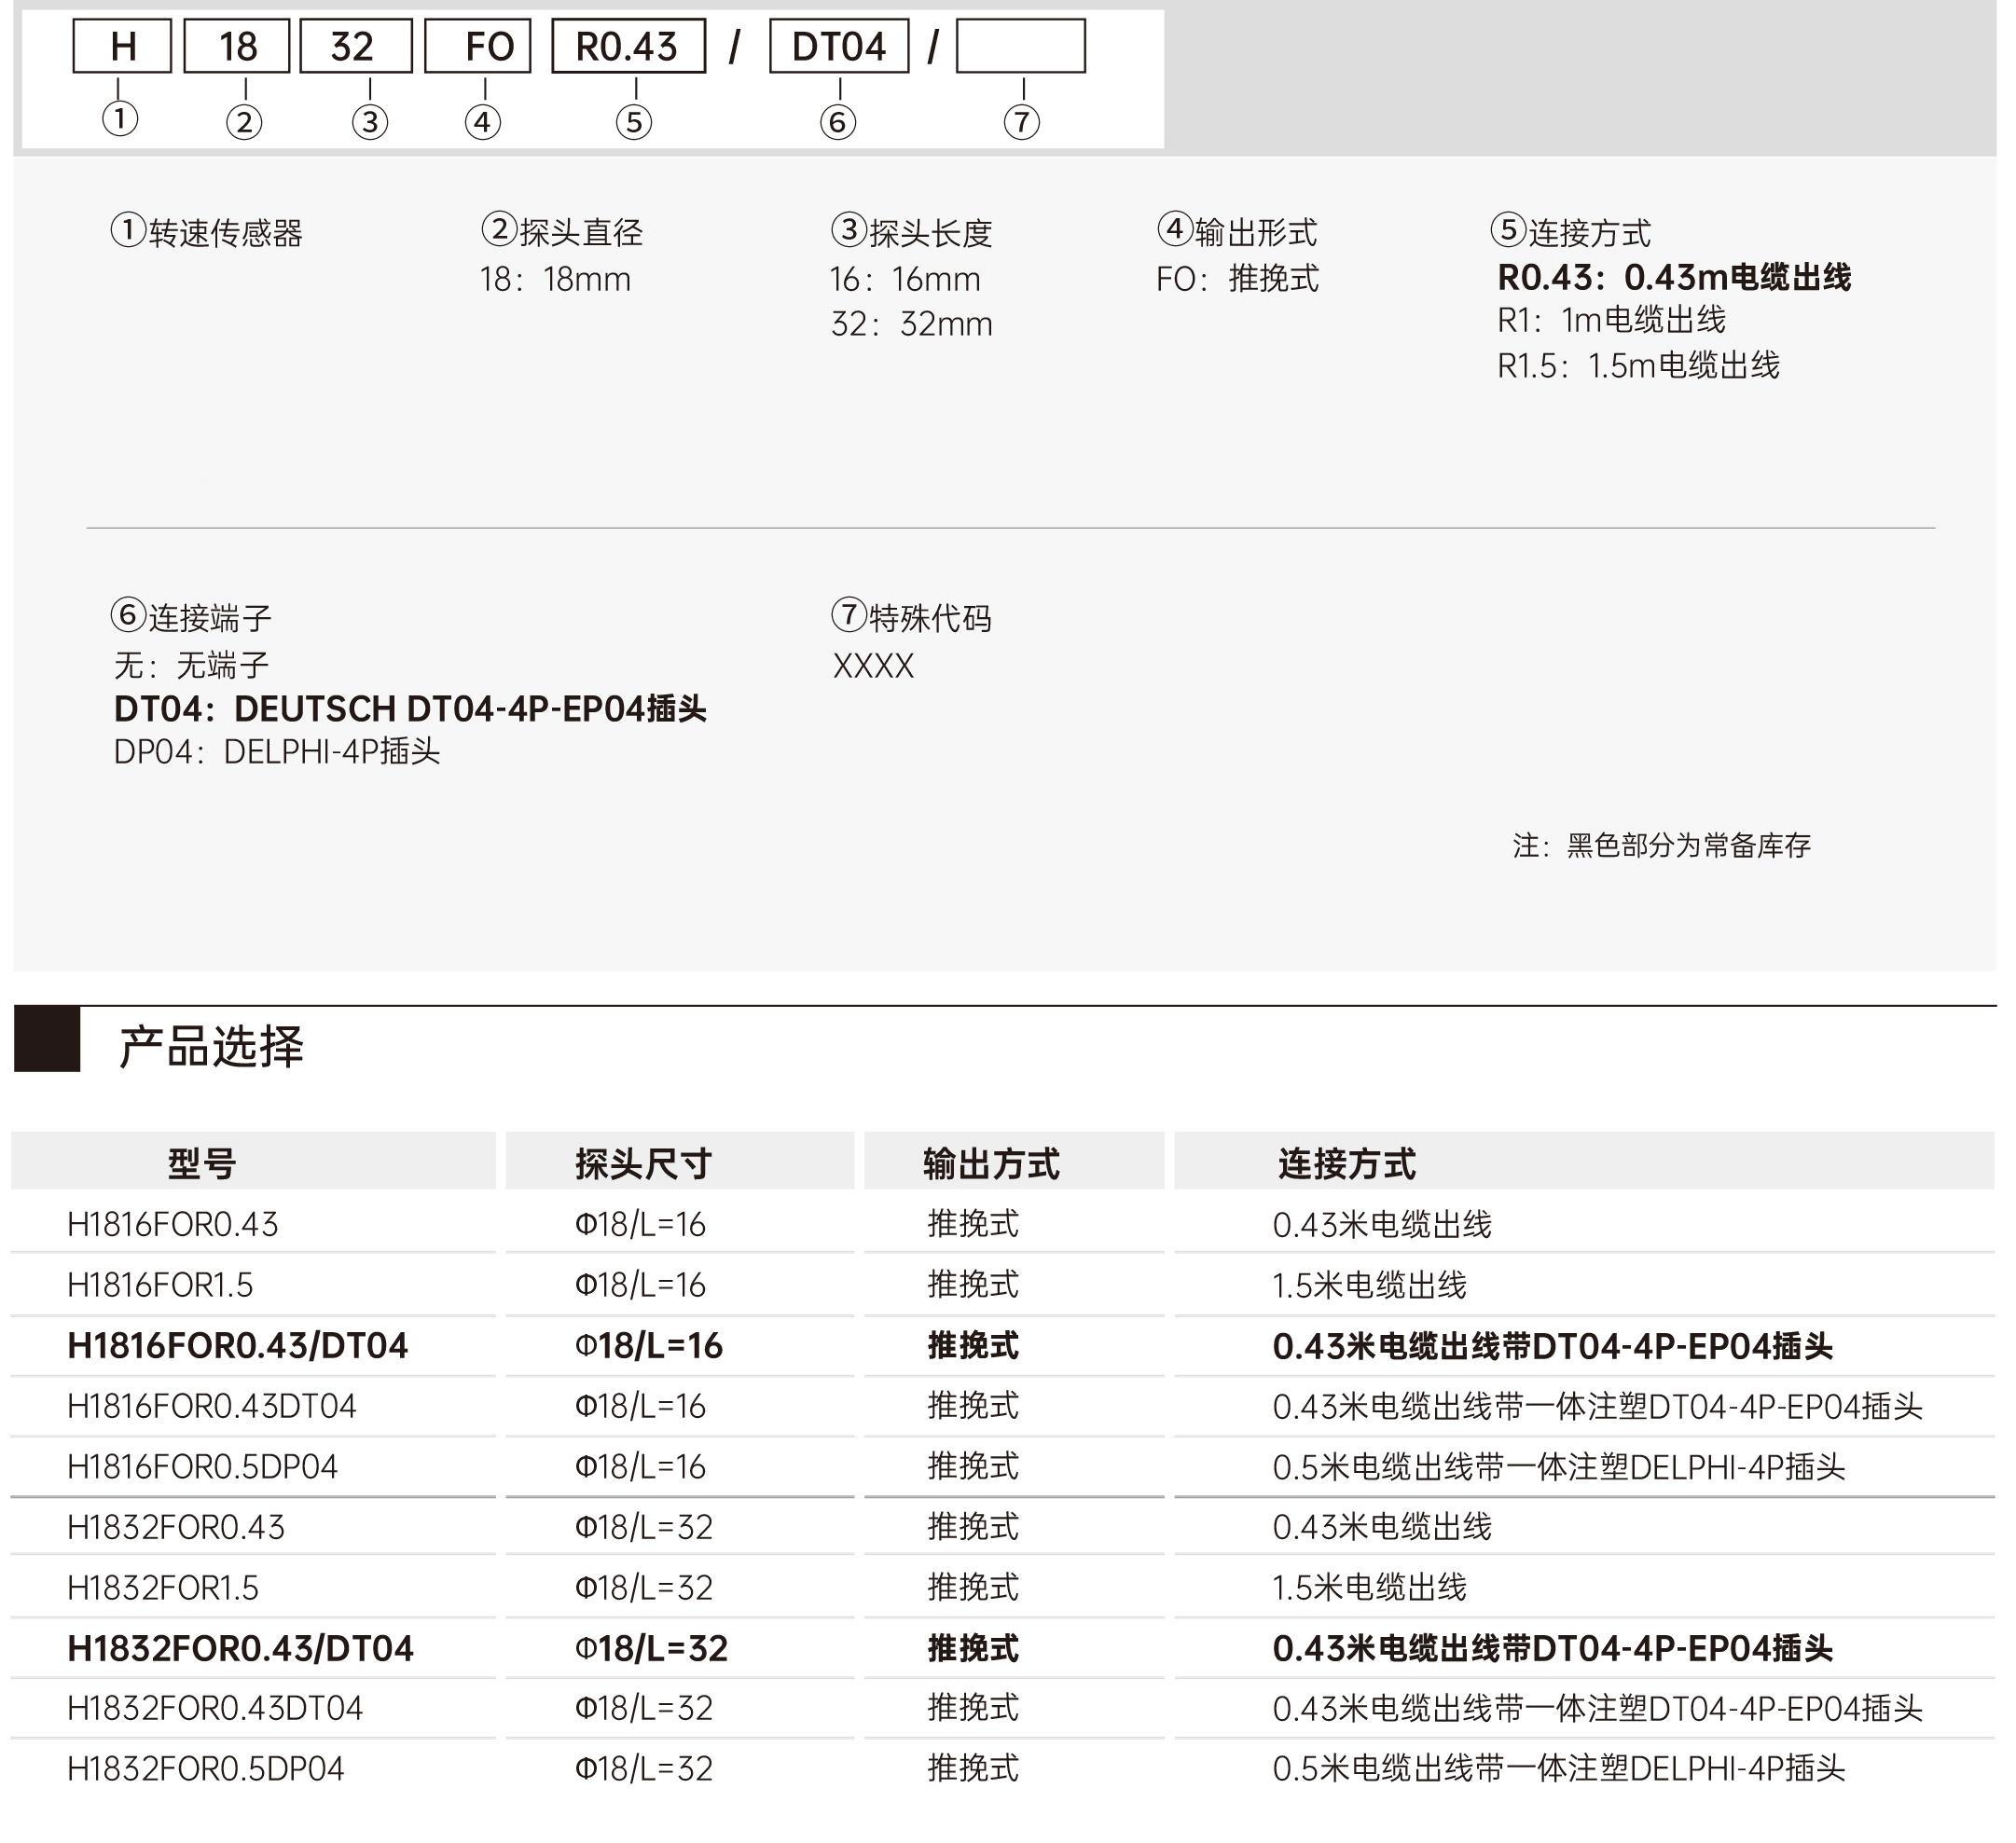Click the '探头尺寸' column header
This screenshot has width=2016, height=1843.
643,1164
